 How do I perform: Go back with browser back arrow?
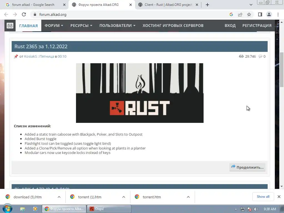click(6, 14)
